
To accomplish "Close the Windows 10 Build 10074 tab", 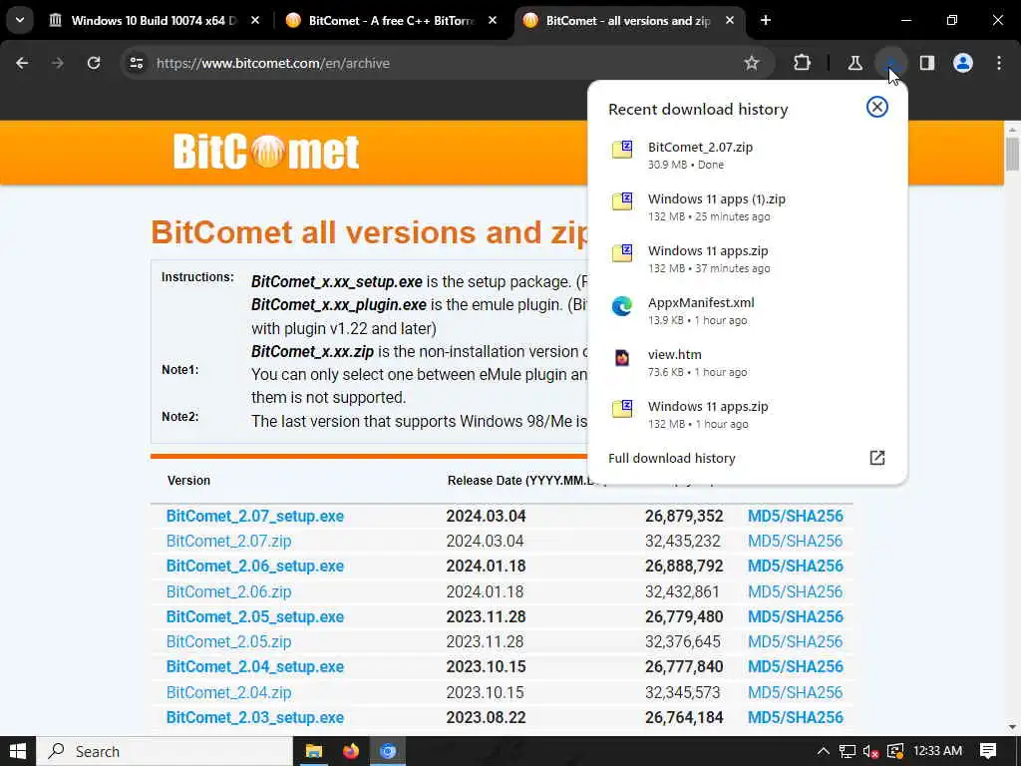I will click(255, 20).
